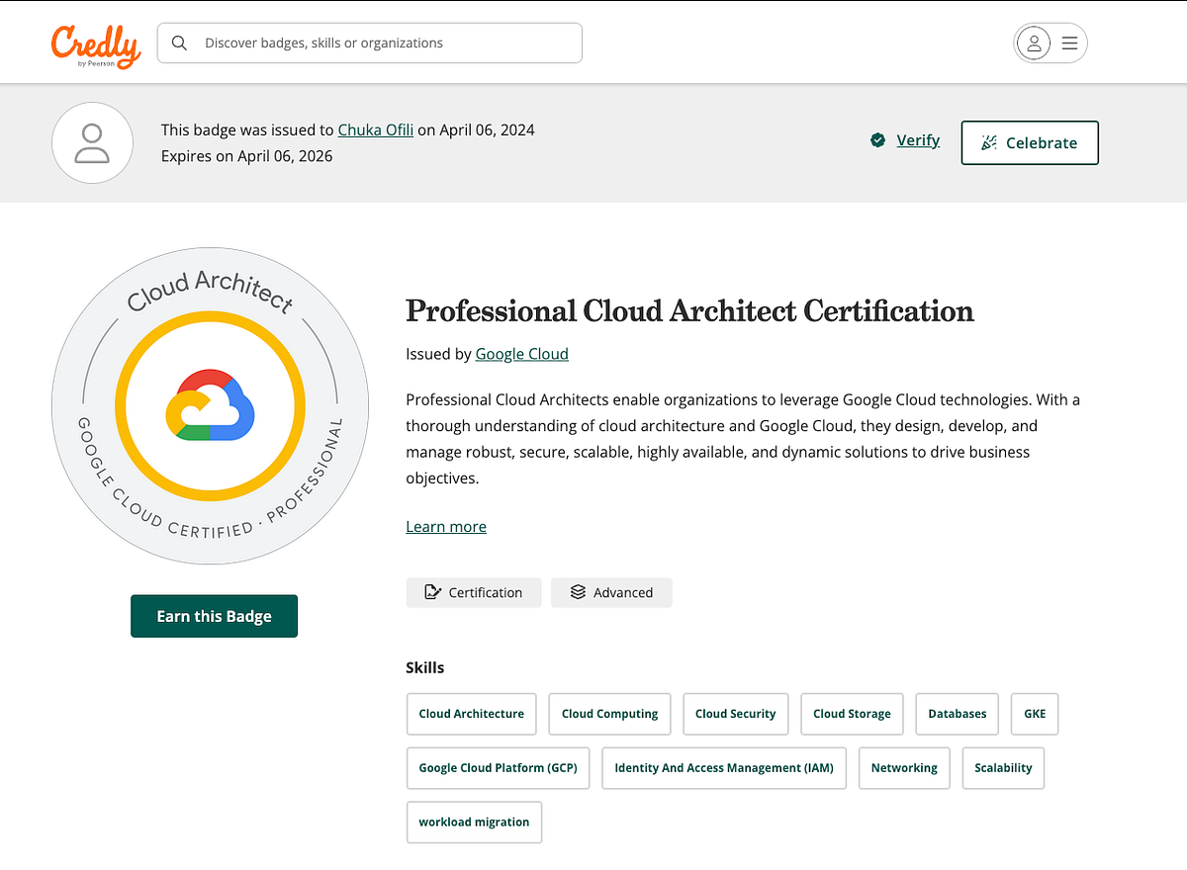
Task: Open the user account avatar icon
Action: [x=1034, y=43]
